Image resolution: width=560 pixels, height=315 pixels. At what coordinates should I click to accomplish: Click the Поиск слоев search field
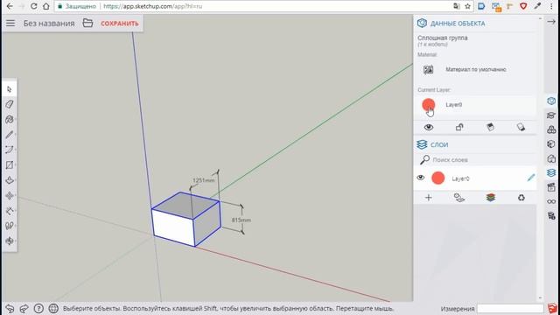tap(476, 160)
